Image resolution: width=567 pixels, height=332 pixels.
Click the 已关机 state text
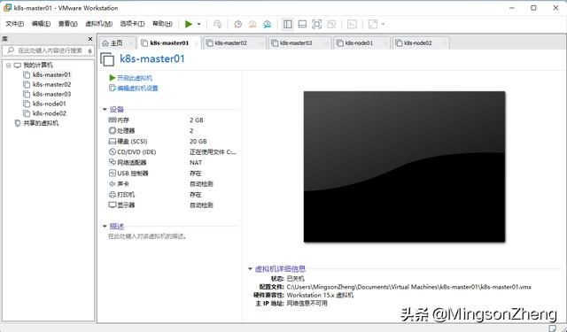(x=295, y=279)
